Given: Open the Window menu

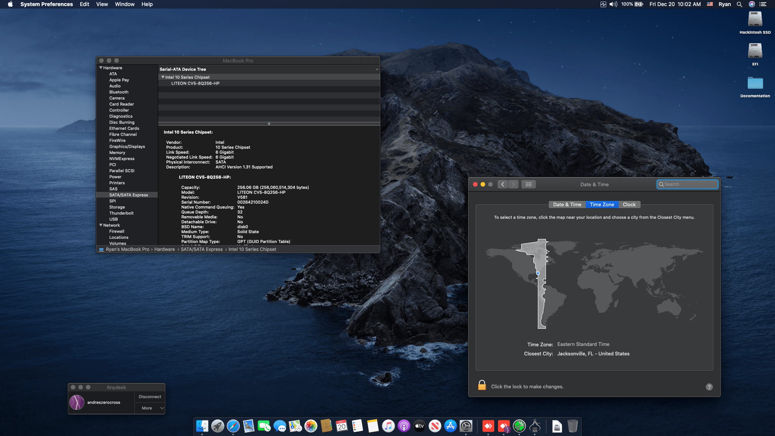Looking at the screenshot, I should click(124, 4).
